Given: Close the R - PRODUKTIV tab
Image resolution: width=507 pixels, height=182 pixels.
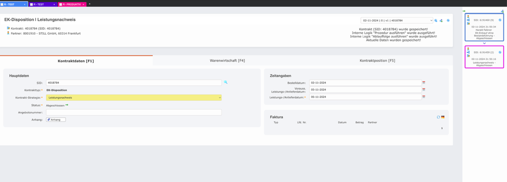Looking at the screenshot, I should [83, 4].
